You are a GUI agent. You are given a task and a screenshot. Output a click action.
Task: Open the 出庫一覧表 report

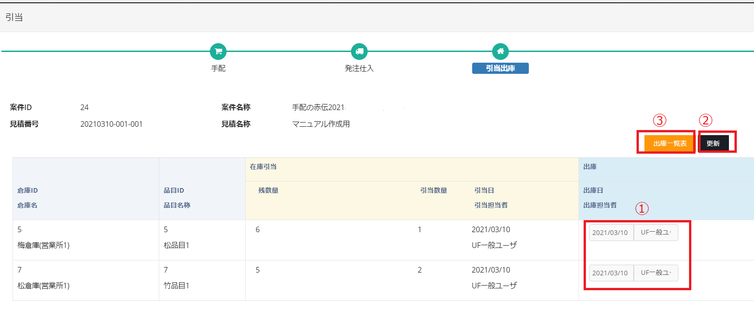tap(669, 143)
